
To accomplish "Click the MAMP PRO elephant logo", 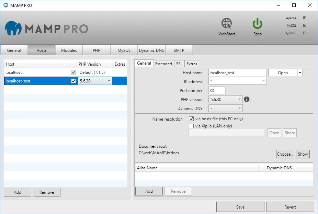I will [13, 28].
